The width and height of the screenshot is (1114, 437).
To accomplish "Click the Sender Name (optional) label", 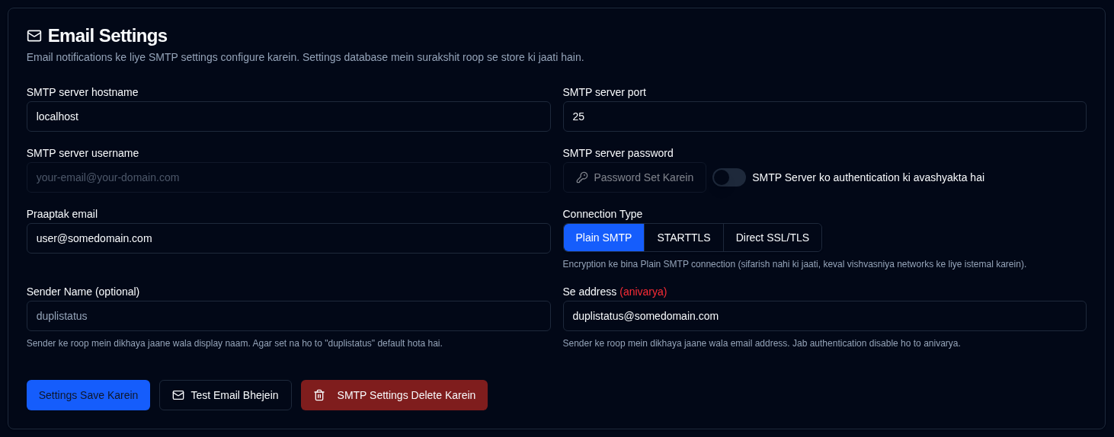I will click(x=83, y=292).
